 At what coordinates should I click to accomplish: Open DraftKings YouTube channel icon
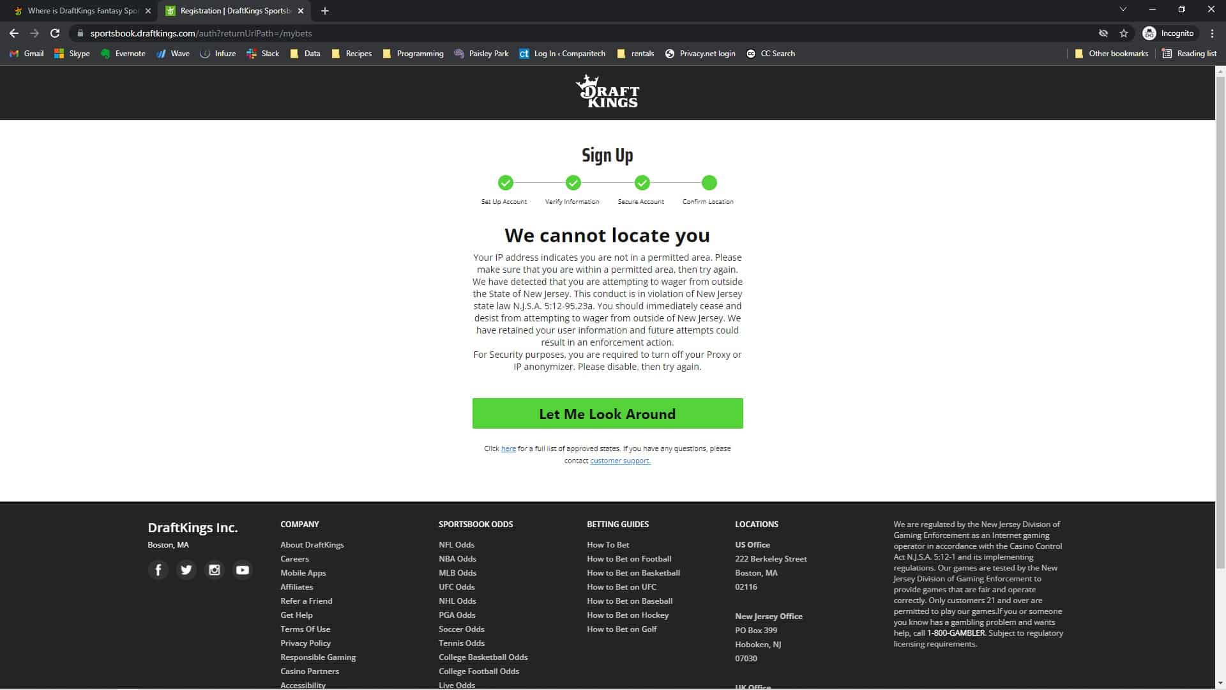click(x=243, y=570)
